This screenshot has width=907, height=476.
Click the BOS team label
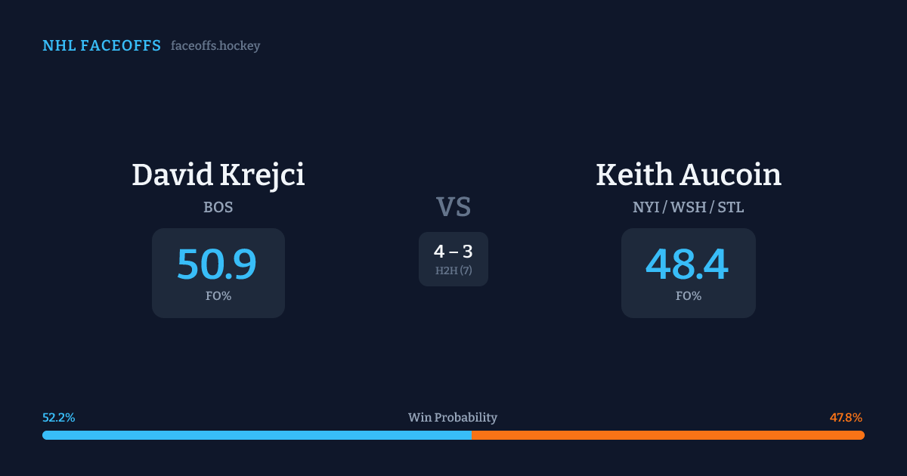point(218,208)
